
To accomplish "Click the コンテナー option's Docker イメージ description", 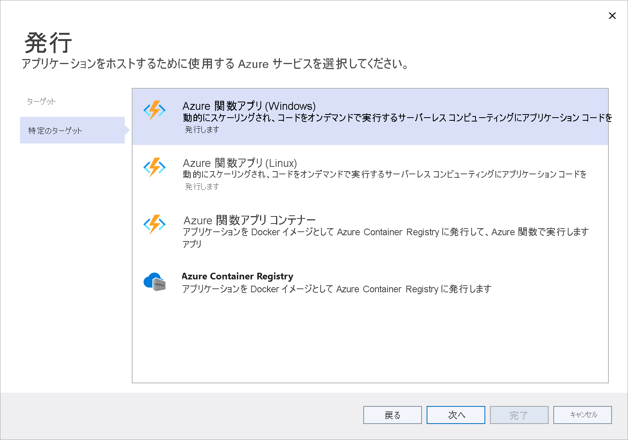I will [x=386, y=232].
